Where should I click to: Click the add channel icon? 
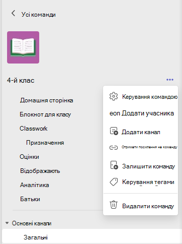click(114, 131)
